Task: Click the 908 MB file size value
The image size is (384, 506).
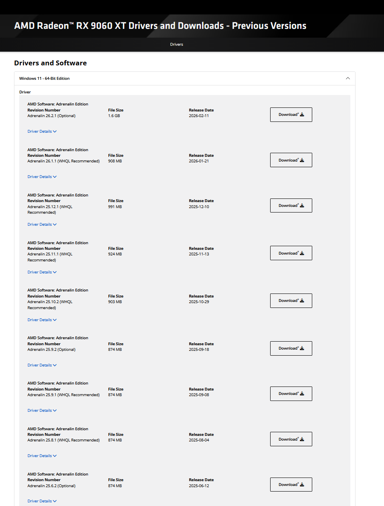Action: [115, 161]
